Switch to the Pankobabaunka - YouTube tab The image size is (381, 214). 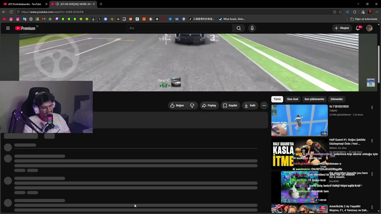coord(25,4)
